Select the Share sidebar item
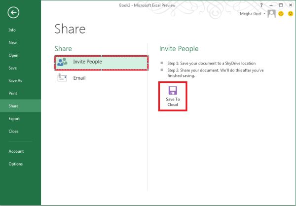This screenshot has height=206, width=296. tap(20, 106)
